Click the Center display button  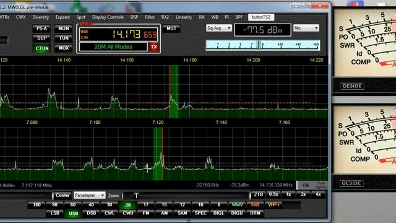[x=62, y=195]
